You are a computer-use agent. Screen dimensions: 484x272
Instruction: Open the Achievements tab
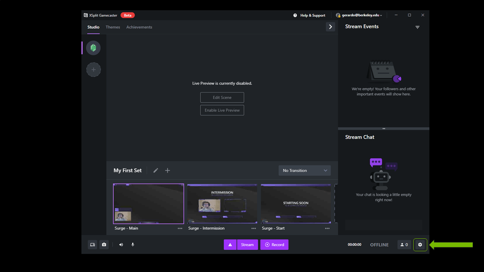[139, 27]
